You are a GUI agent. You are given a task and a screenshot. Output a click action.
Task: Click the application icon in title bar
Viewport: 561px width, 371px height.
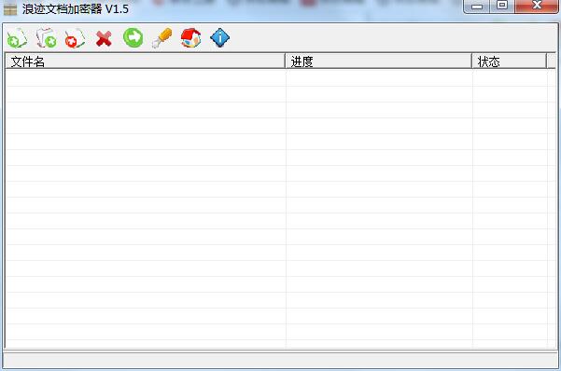point(10,9)
